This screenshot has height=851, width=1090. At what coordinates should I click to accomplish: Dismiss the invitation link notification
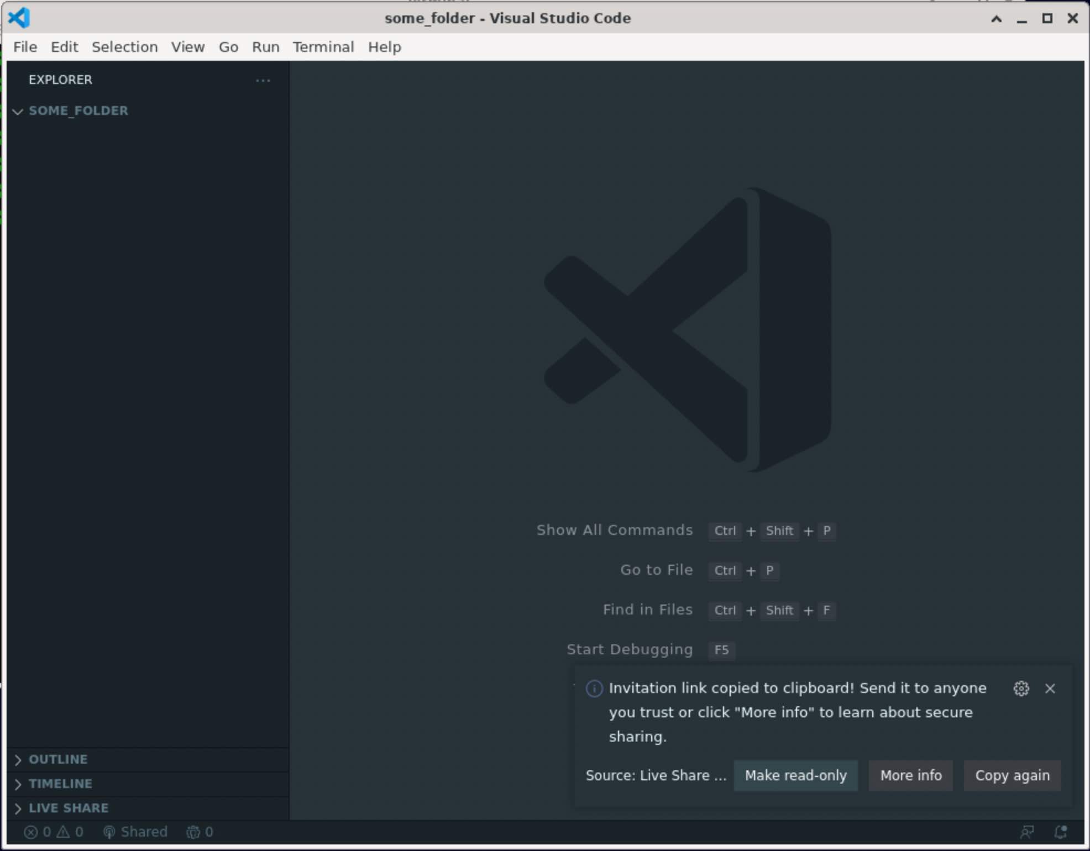[x=1050, y=689]
